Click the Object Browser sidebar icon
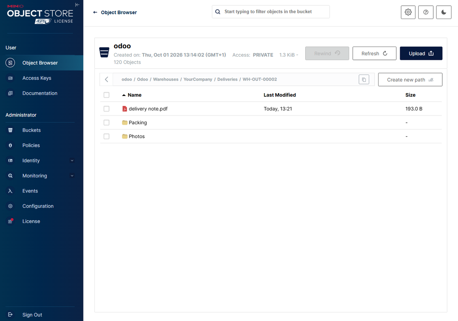 click(x=10, y=63)
